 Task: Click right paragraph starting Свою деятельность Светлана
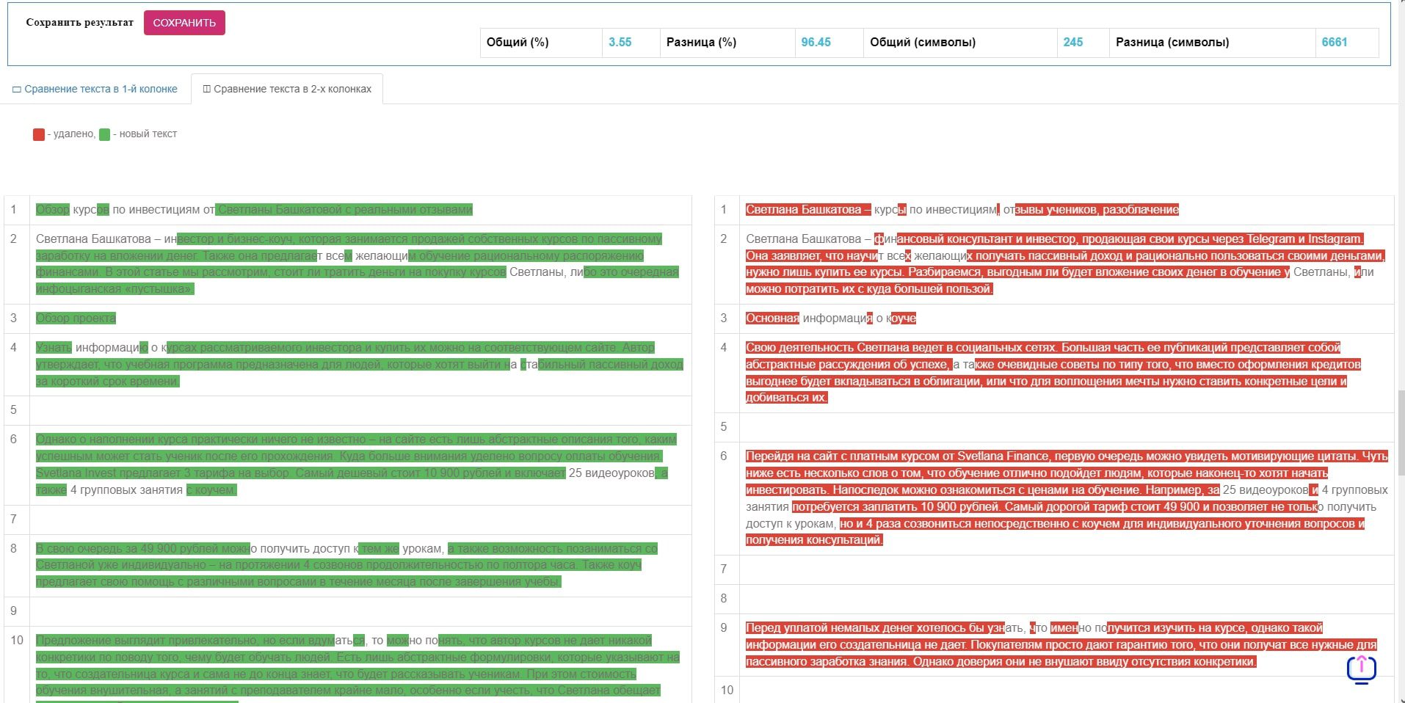[x=1054, y=373]
